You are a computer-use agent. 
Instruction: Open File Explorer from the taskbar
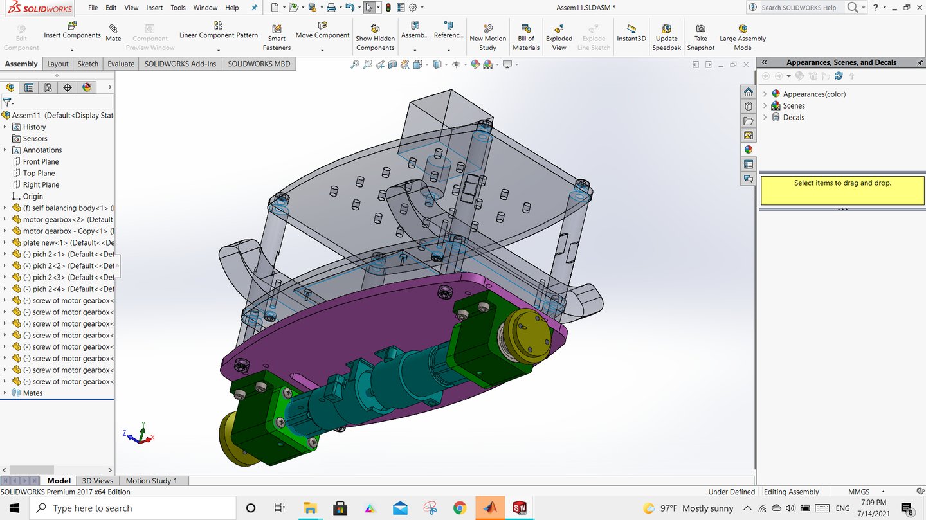311,508
